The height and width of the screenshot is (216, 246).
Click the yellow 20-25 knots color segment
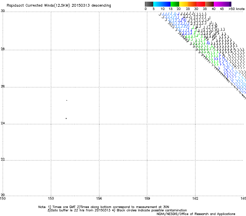[184, 4]
